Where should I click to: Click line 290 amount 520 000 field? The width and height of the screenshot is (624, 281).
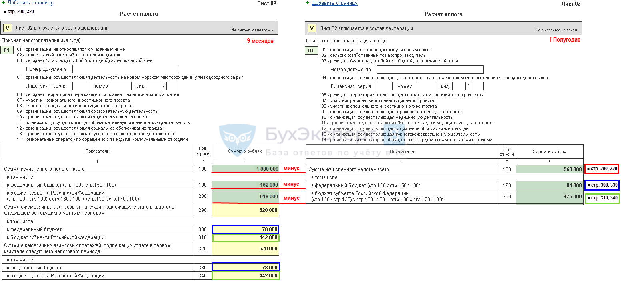pyautogui.click(x=245, y=210)
